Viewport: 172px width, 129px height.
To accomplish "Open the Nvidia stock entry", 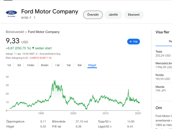I will pos(163,77).
